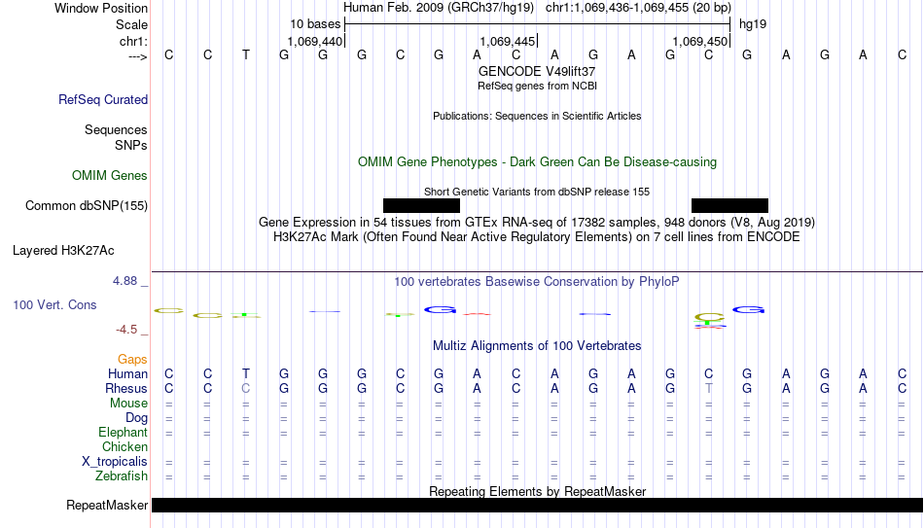This screenshot has width=924, height=528.
Task: Click the 1,069,440 ruler position
Action: click(x=315, y=41)
